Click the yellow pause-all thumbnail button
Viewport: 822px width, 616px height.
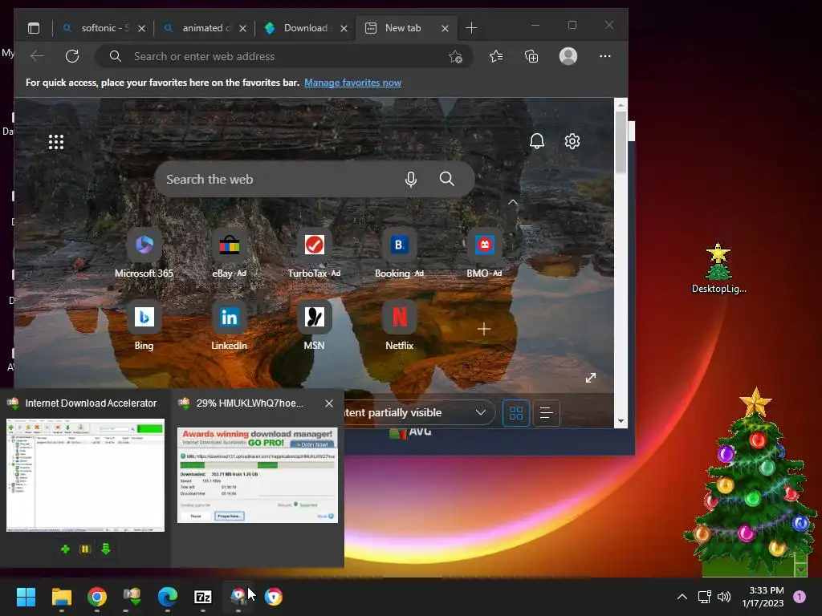coord(85,549)
